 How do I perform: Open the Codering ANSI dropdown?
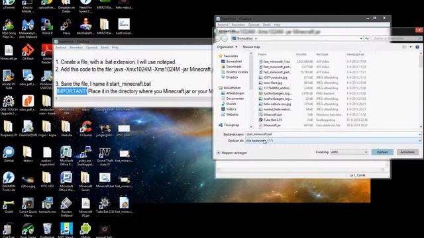(349, 152)
